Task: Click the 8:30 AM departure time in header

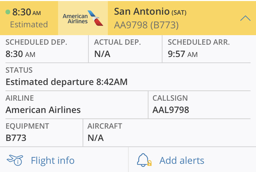Action: (x=27, y=13)
